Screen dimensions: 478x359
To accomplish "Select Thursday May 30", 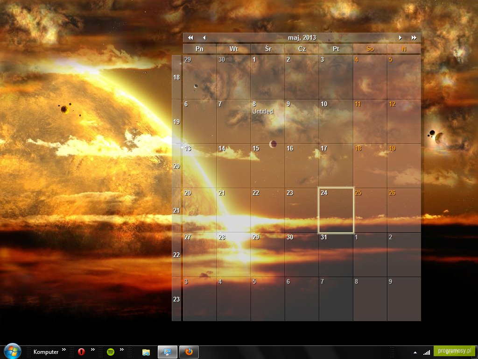I will 302,255.
